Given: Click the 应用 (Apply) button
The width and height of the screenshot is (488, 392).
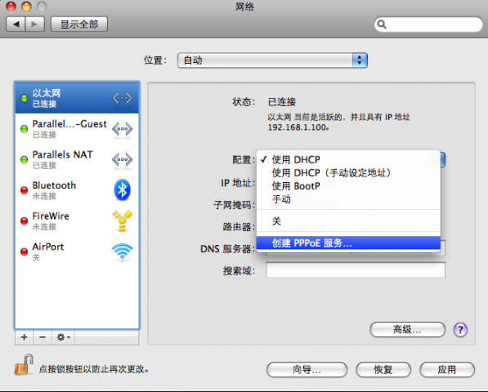Looking at the screenshot, I should (x=447, y=370).
